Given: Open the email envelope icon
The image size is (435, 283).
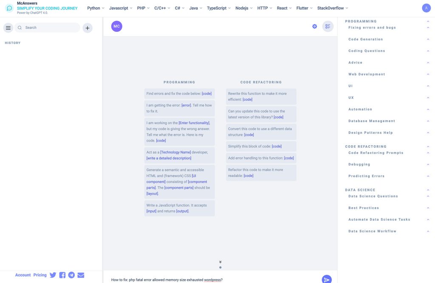Looking at the screenshot, I should point(81,275).
